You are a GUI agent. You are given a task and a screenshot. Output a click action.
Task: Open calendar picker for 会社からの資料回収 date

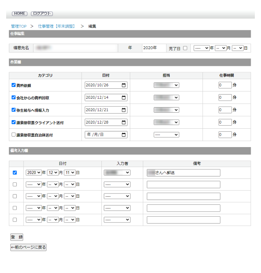pos(124,98)
